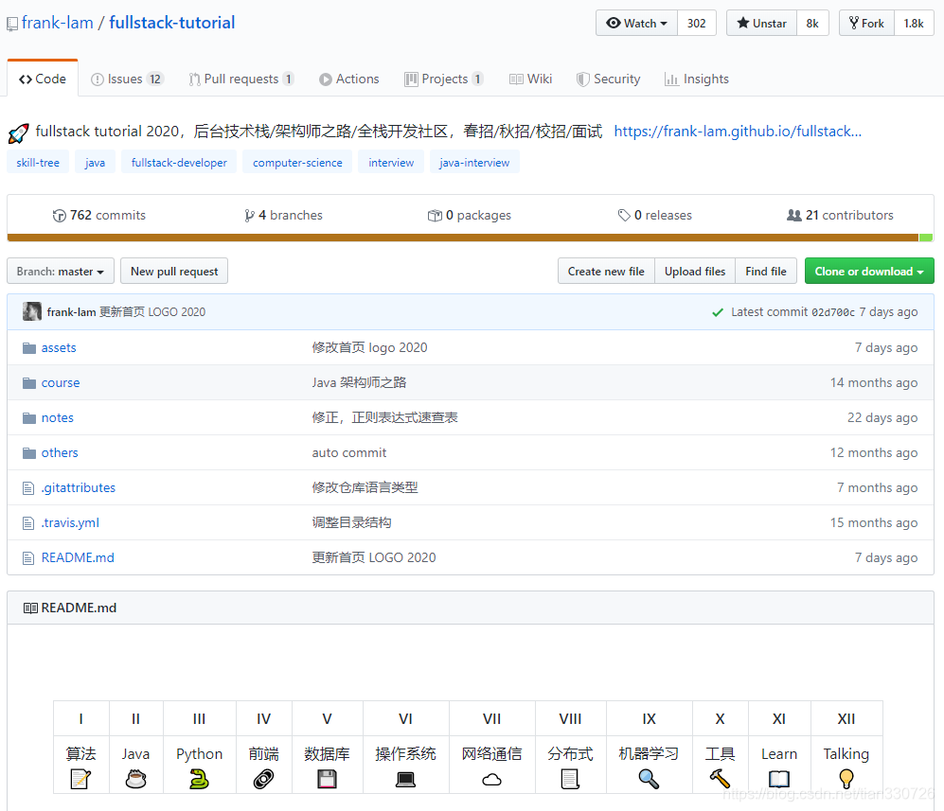This screenshot has height=811, width=944.
Task: Click the contributors people icon
Action: (x=794, y=216)
